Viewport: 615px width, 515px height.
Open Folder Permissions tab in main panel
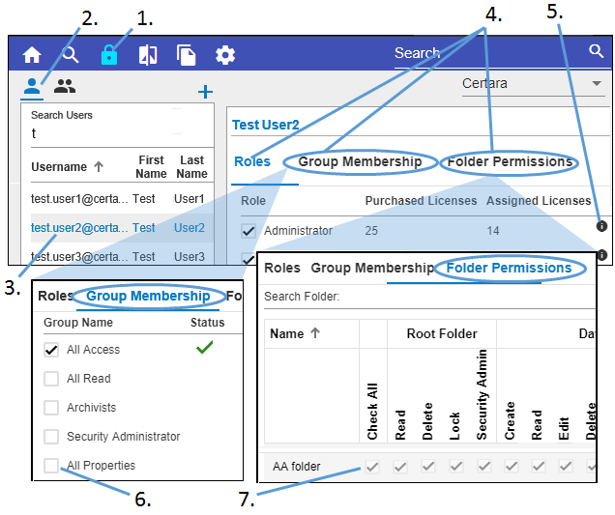510,161
